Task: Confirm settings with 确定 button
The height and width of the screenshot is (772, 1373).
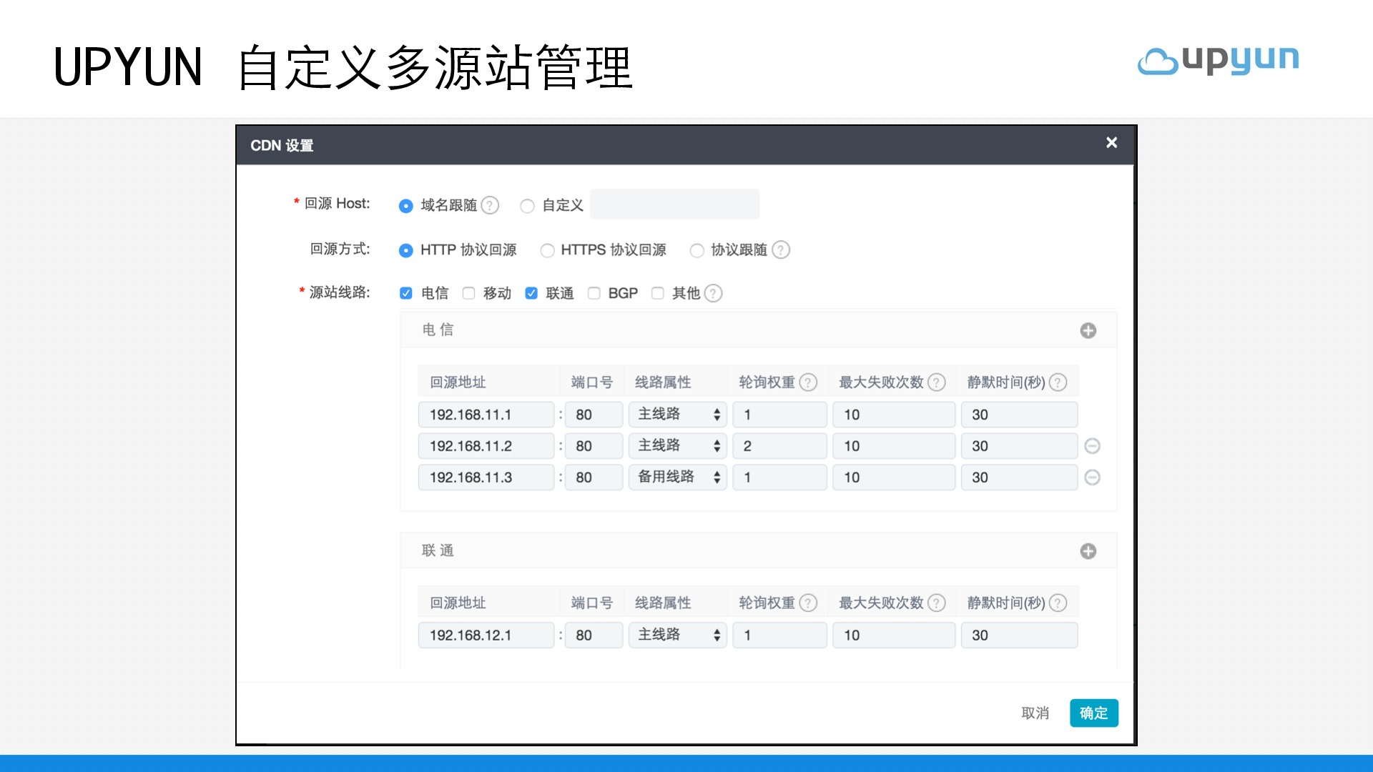Action: point(1094,713)
